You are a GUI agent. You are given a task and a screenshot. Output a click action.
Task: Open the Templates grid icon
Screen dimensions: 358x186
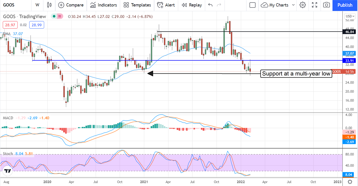tap(126, 5)
